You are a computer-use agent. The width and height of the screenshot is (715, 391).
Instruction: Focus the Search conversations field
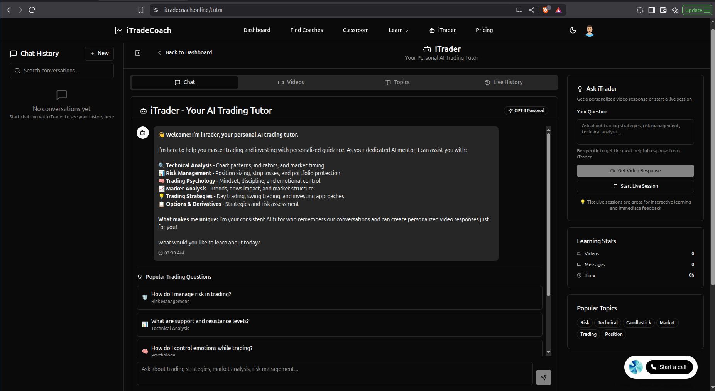(62, 71)
